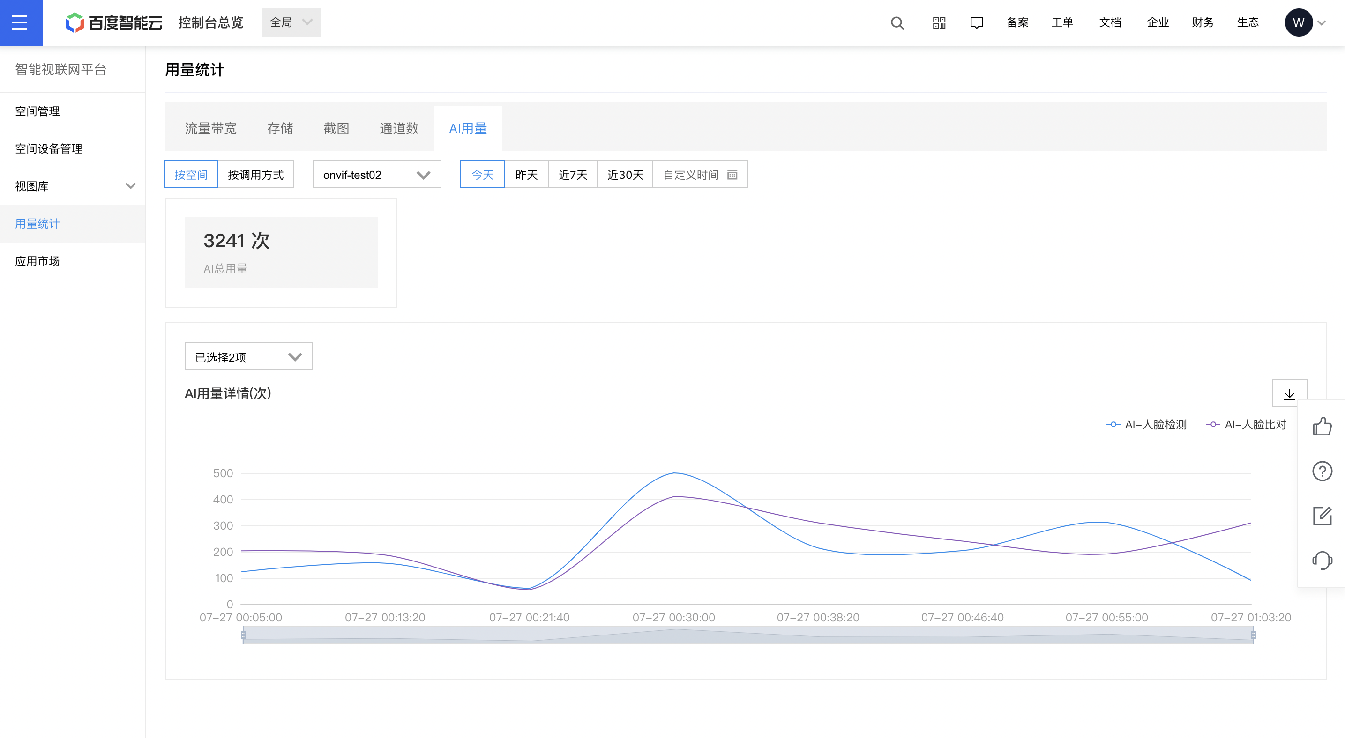Viewport: 1345px width, 738px height.
Task: Expand the account menu arrow
Action: coord(1322,23)
